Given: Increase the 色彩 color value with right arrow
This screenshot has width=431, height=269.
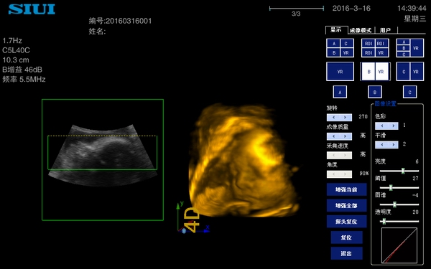Looking at the screenshot, I should (394, 126).
